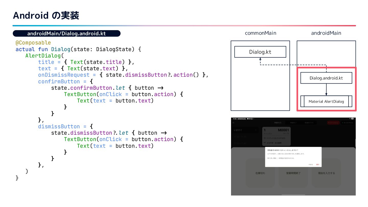Select the 11:25~11:30 time slot row
The height and width of the screenshot is (207, 368).
[246, 143]
